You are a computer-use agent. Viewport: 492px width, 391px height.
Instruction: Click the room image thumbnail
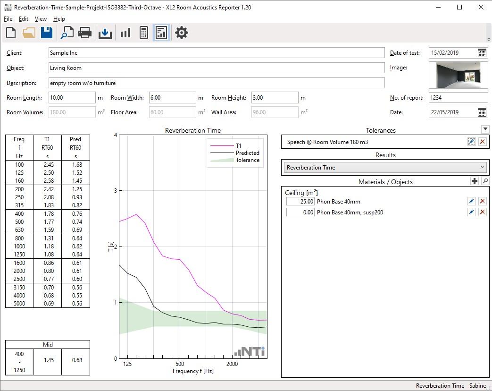(458, 75)
